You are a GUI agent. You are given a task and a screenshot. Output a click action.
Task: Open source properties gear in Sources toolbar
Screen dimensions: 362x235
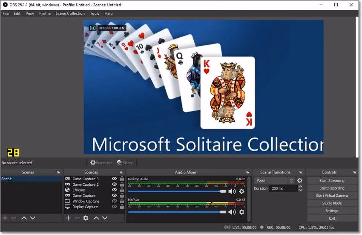(x=86, y=218)
